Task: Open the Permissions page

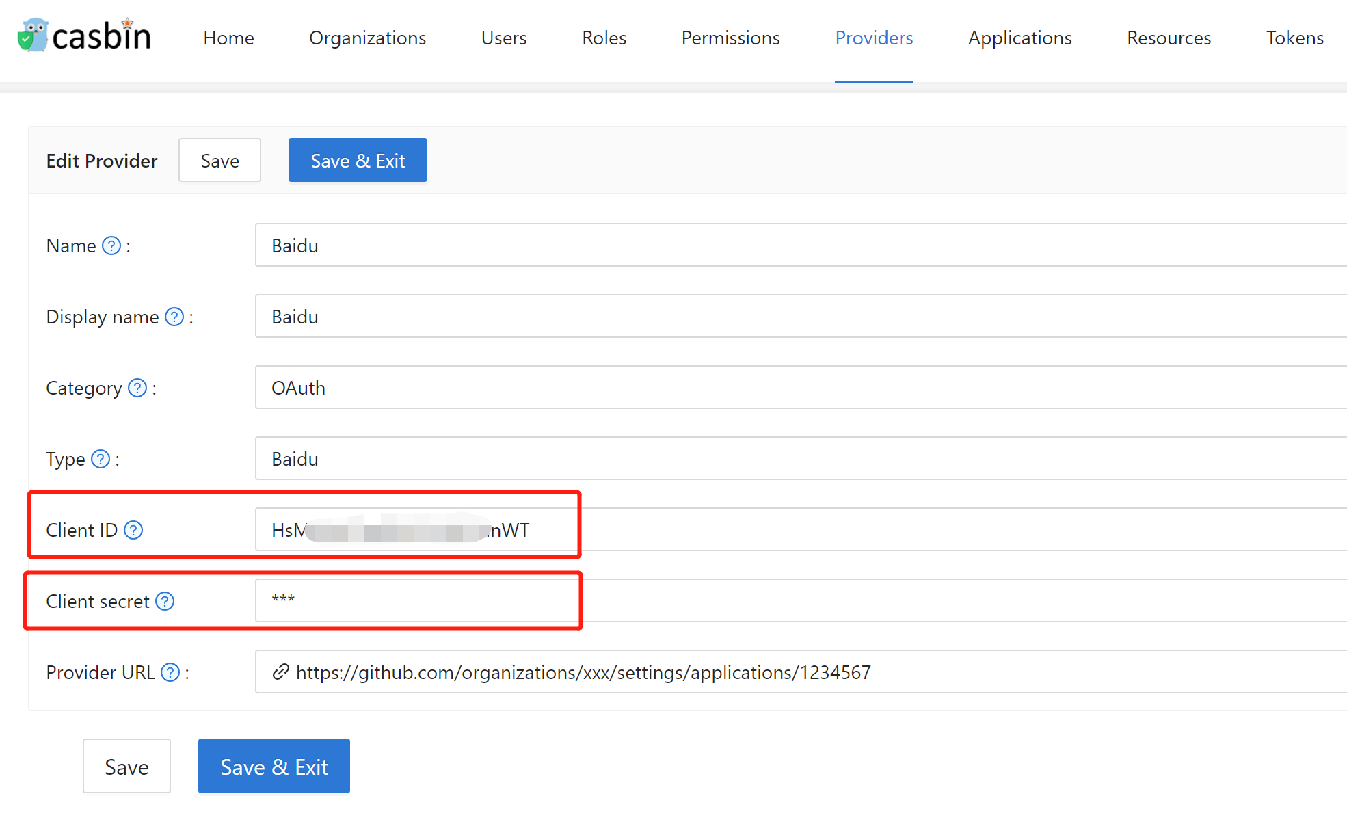Action: click(x=730, y=38)
